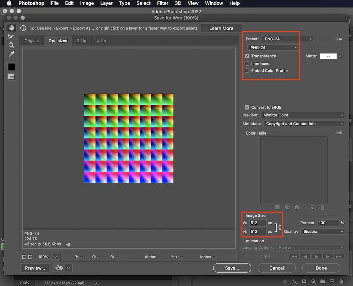The width and height of the screenshot is (353, 286).
Task: Click the Percent input field
Action: 328,223
